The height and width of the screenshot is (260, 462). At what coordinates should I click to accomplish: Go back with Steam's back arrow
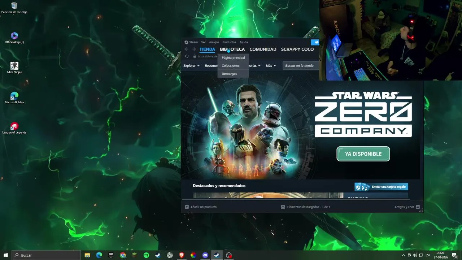186,49
